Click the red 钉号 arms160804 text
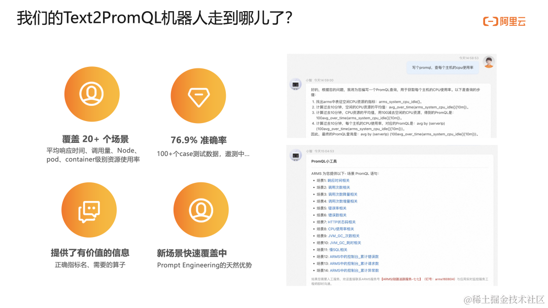 [x=439, y=279]
